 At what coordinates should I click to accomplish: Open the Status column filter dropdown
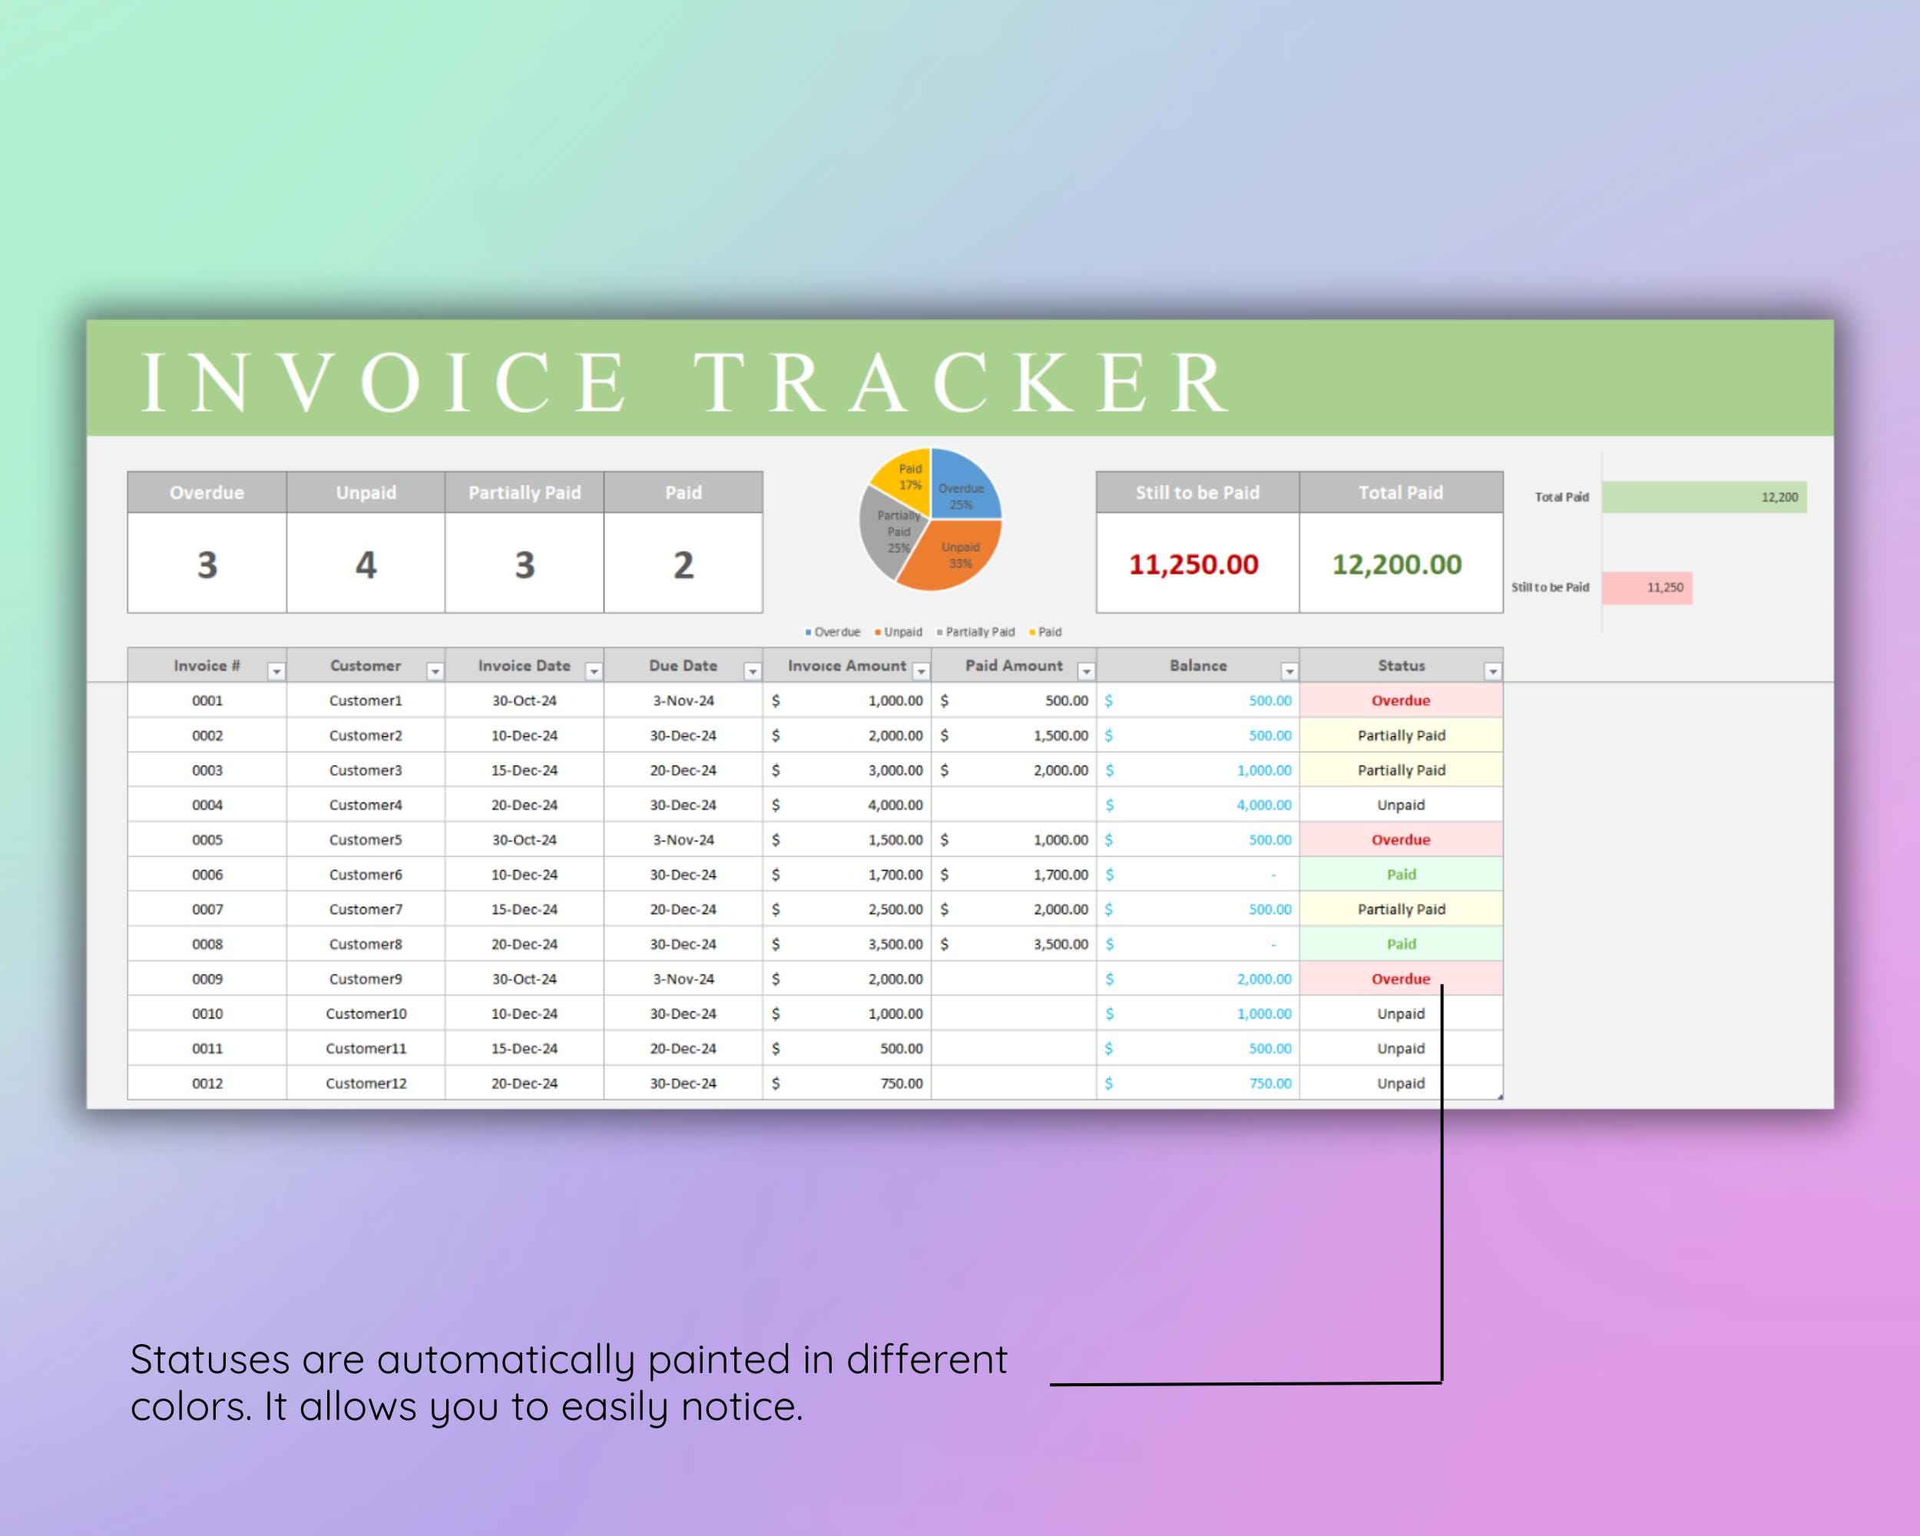pos(1492,671)
